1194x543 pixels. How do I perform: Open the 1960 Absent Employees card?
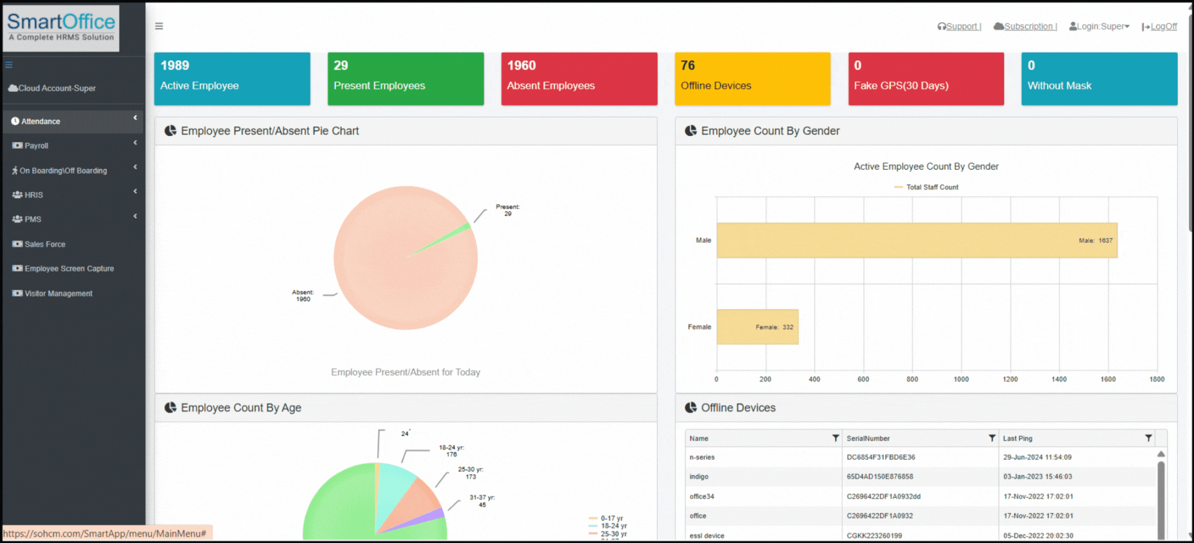click(579, 79)
